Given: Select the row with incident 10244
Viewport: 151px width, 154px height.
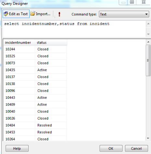Looking at the screenshot, I should [x=35, y=49].
